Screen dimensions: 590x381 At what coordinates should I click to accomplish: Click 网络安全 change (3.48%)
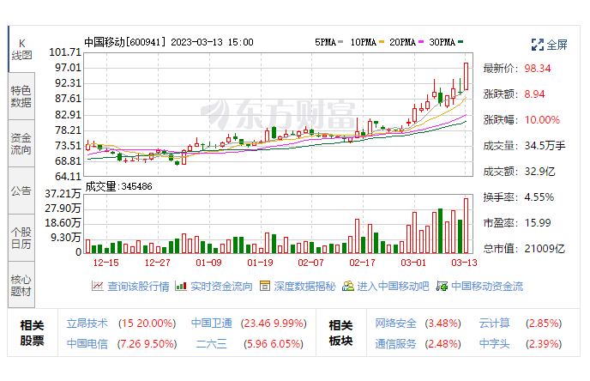point(442,324)
